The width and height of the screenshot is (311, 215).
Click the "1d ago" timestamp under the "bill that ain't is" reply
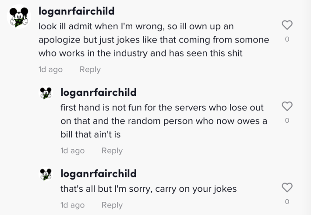72,150
